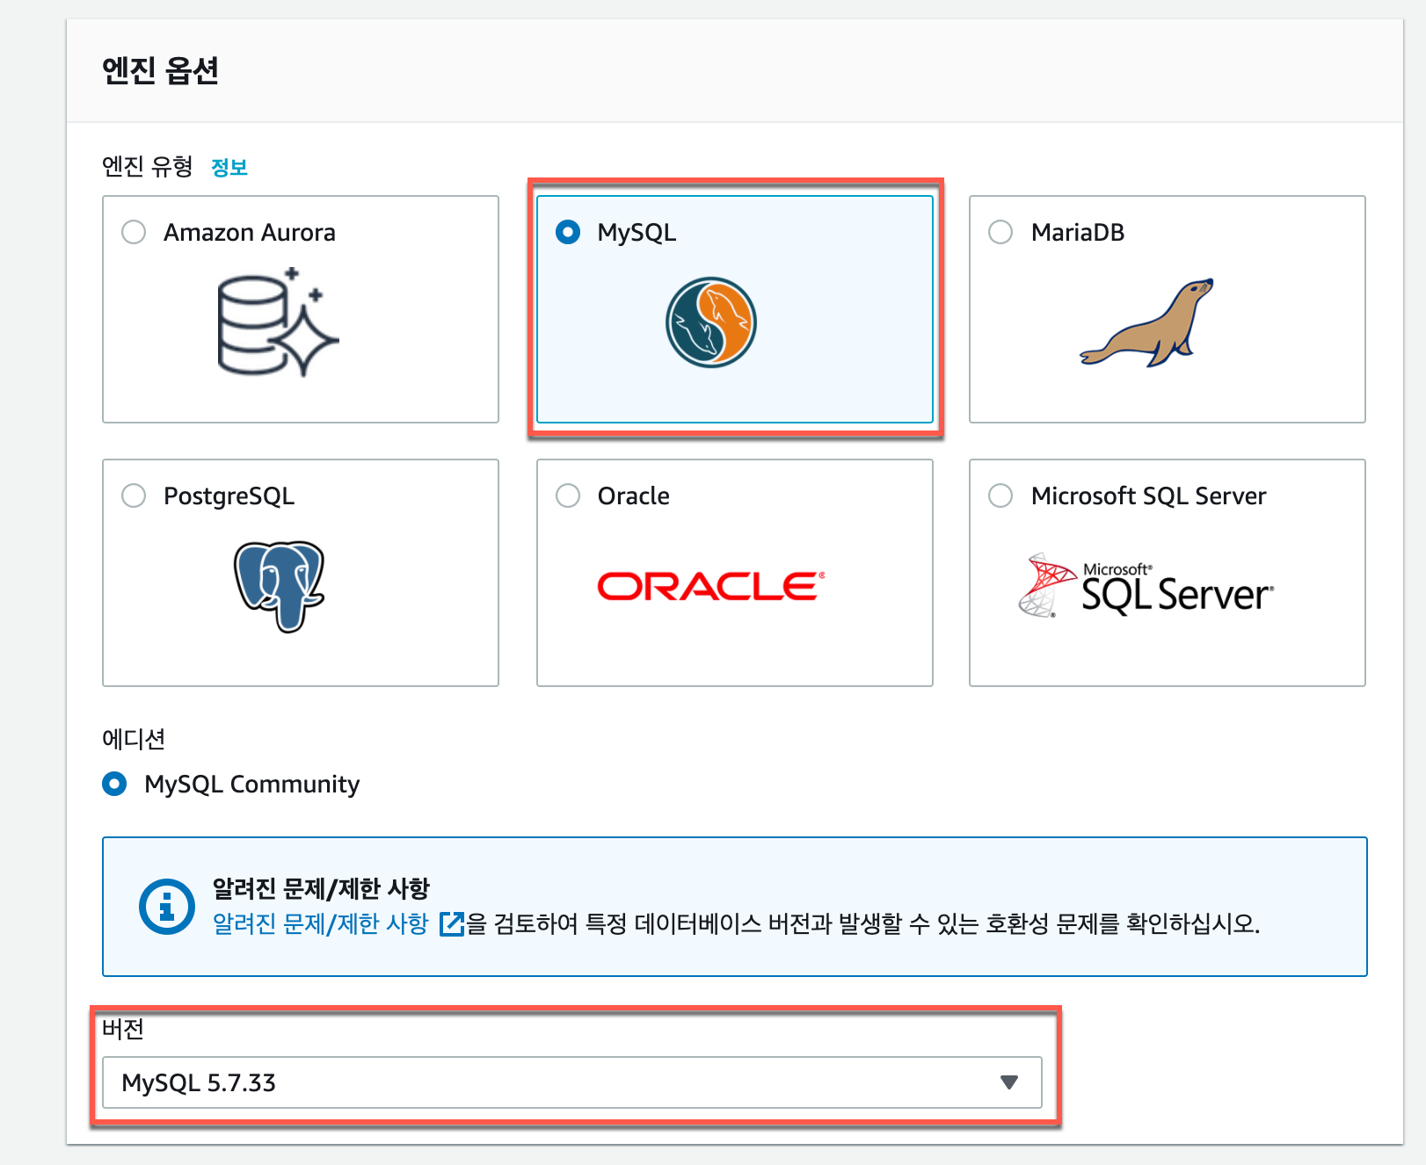Screen dimensions: 1426x1165
Task: Click the Amazon Aurora database sparkle icon
Action: [x=278, y=322]
